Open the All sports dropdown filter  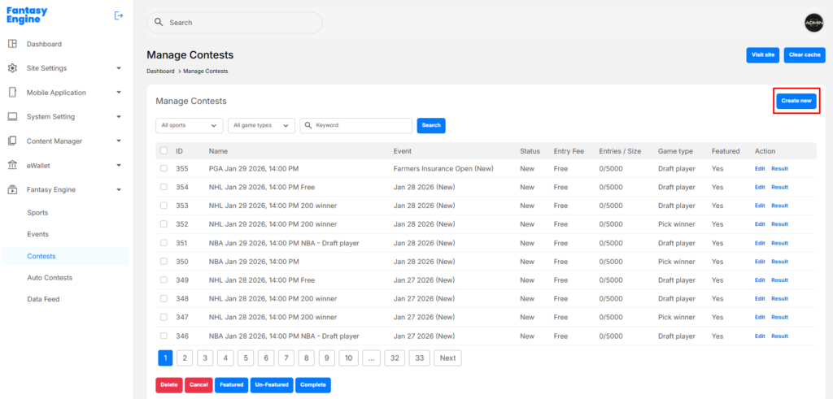pos(189,125)
